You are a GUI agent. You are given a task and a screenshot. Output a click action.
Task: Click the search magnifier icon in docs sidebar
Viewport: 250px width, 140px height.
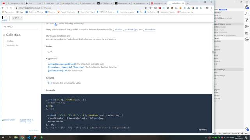pyautogui.click(x=5, y=26)
